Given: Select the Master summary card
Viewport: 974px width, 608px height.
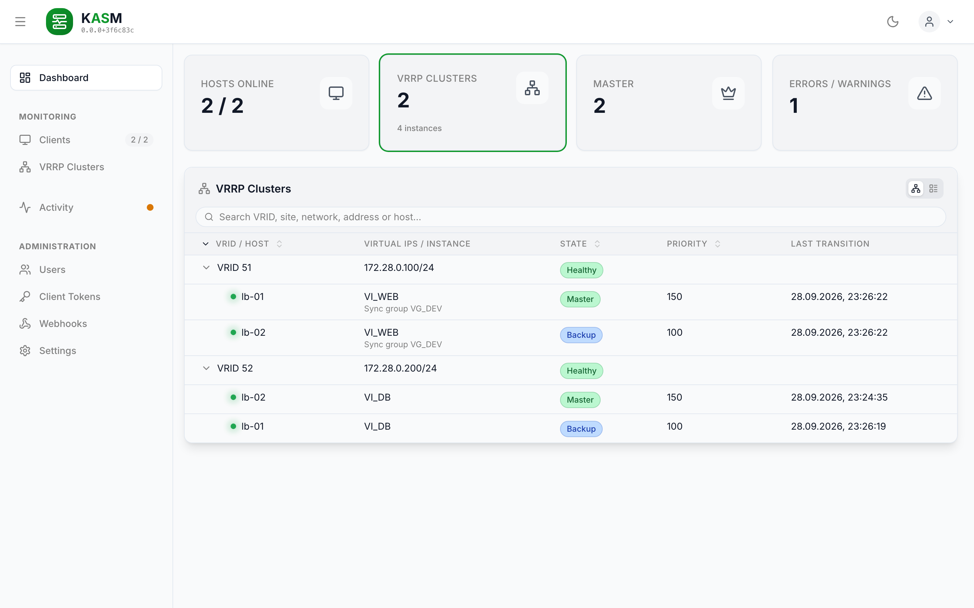Looking at the screenshot, I should tap(669, 103).
